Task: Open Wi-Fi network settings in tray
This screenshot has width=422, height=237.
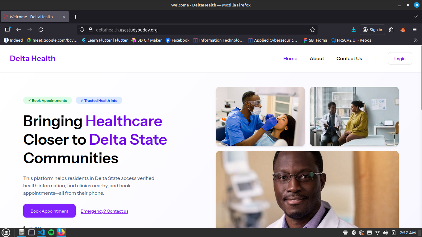Action: (x=377, y=233)
